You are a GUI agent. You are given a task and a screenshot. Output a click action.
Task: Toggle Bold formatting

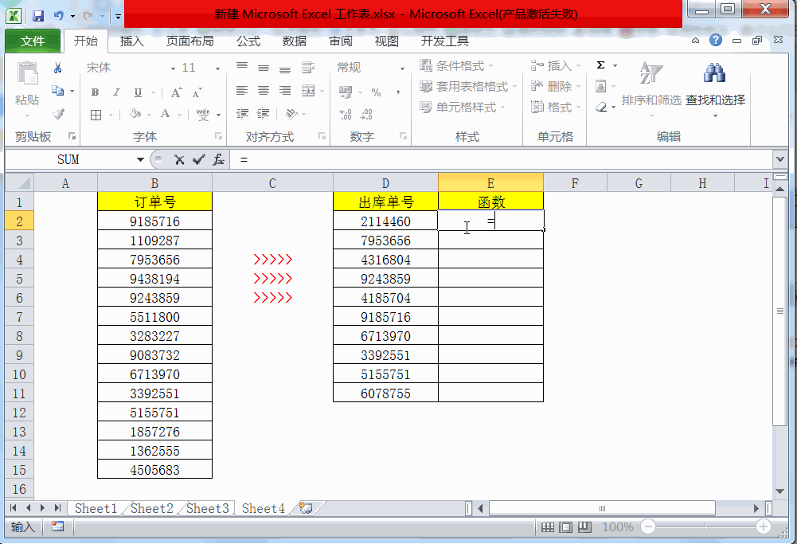click(95, 92)
